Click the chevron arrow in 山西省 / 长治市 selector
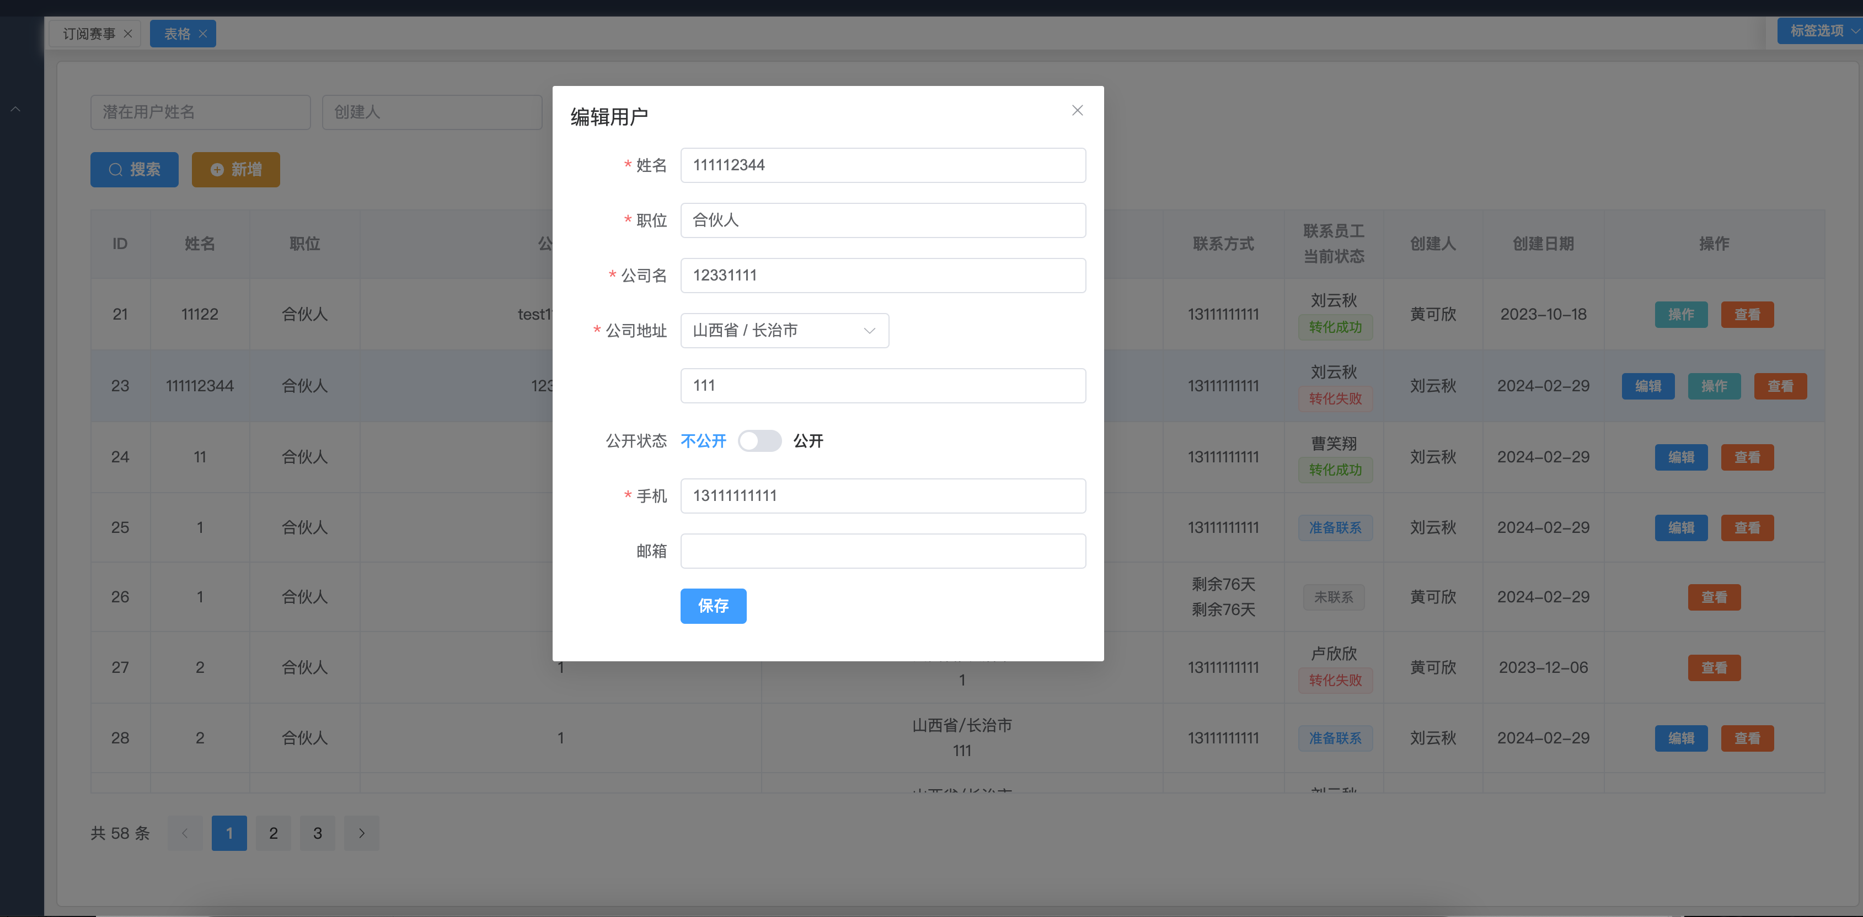 tap(869, 330)
